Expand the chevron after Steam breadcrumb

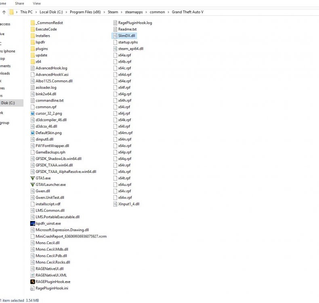click(122, 12)
